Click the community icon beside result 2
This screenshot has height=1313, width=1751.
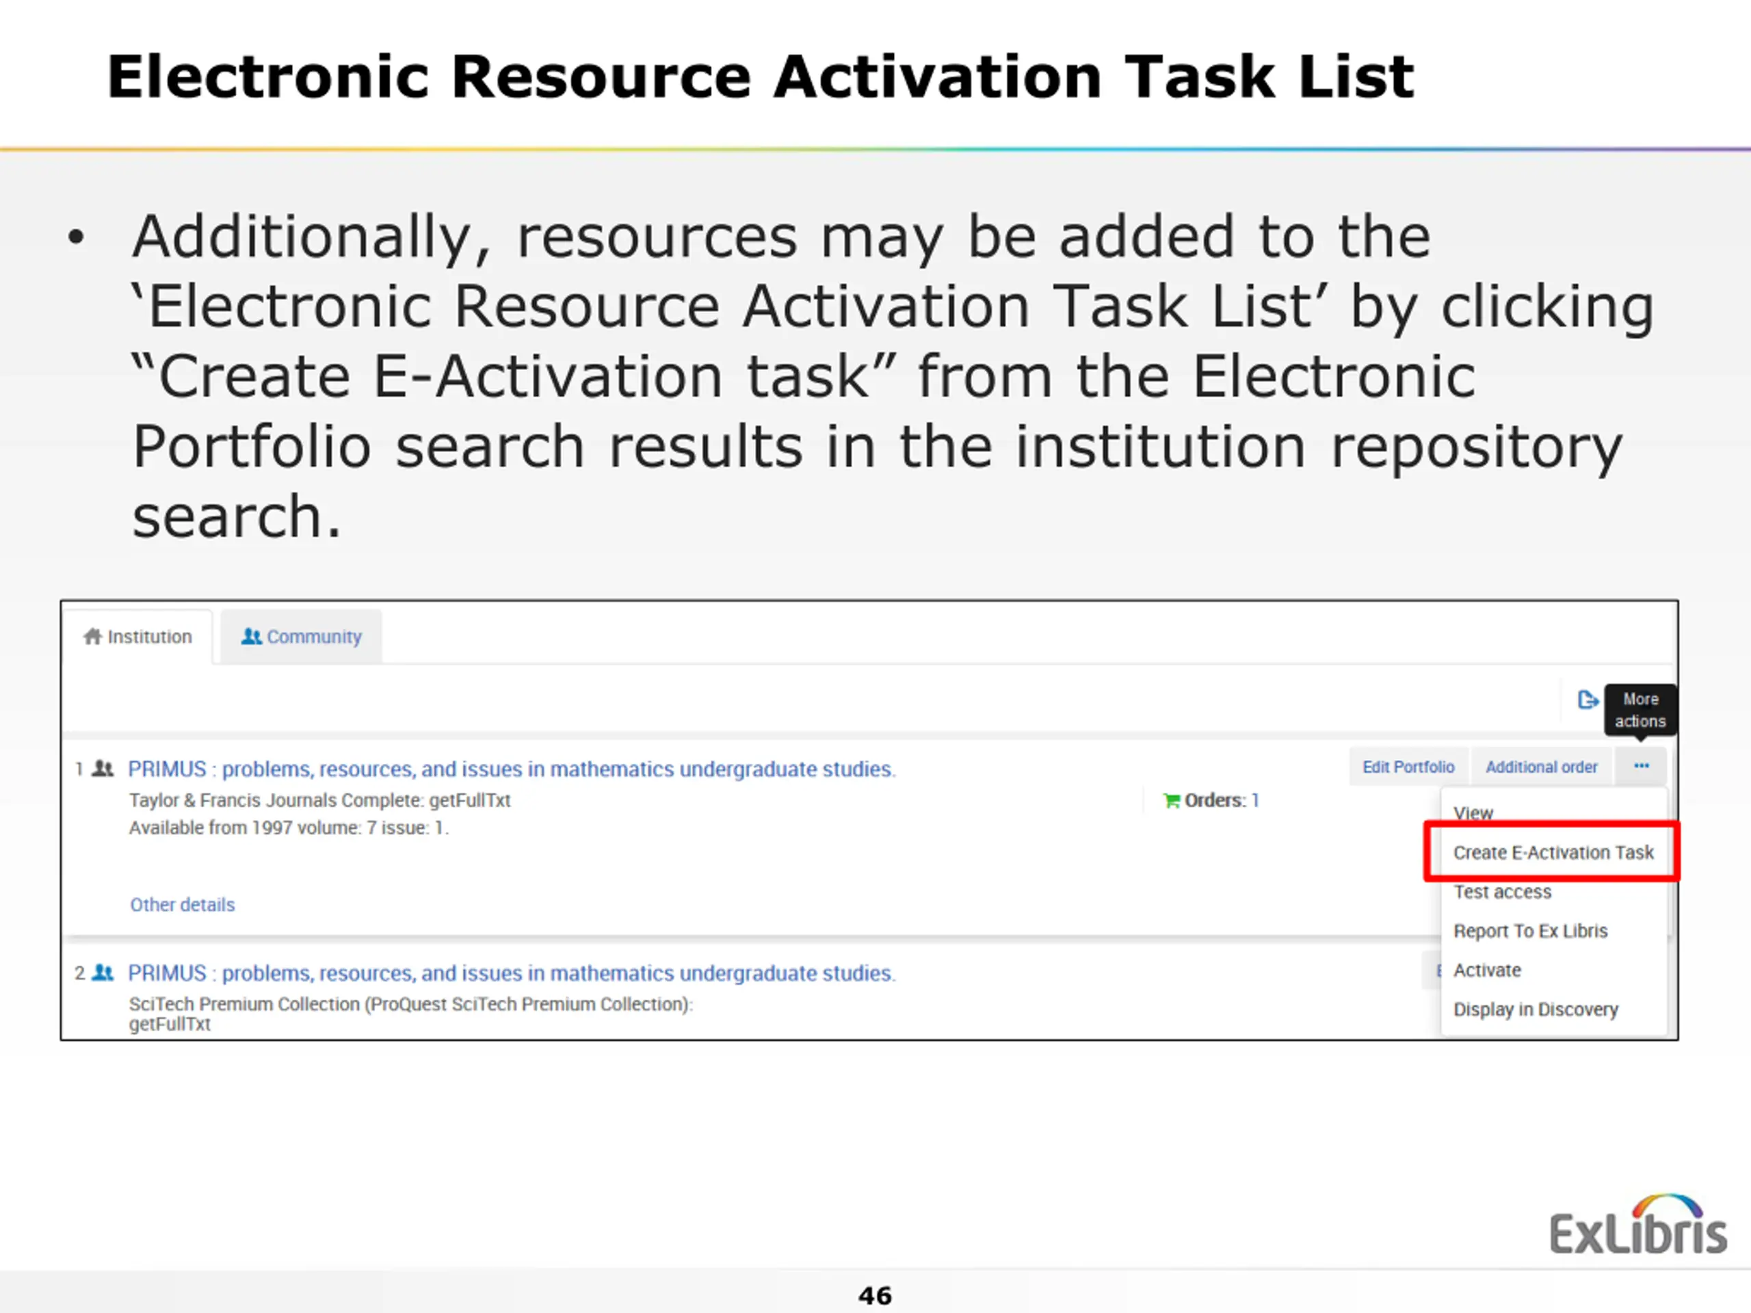tap(103, 972)
